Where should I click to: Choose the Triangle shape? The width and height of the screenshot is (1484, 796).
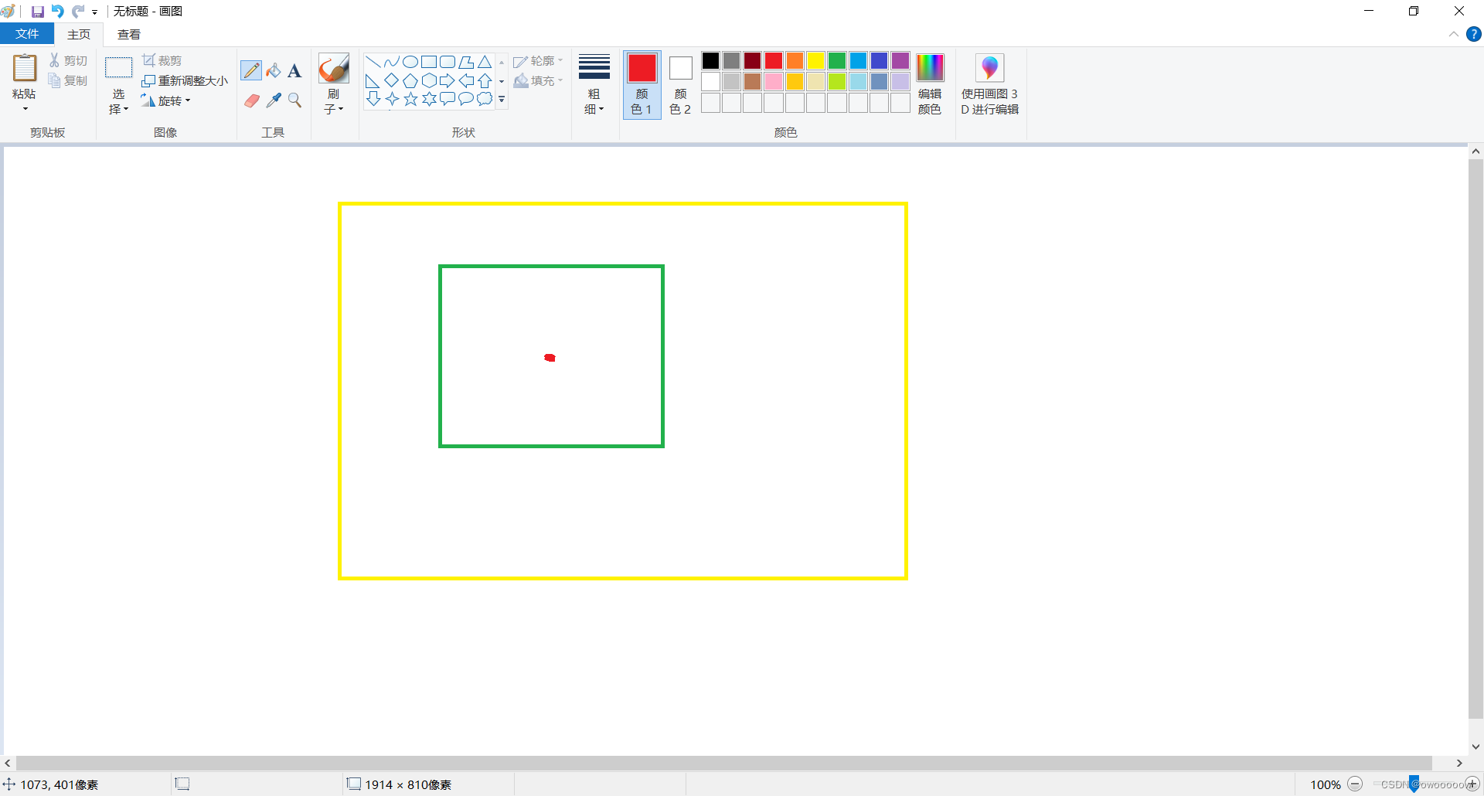485,62
